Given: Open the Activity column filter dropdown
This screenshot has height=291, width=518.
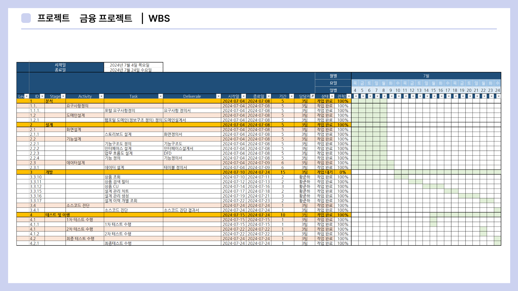Looking at the screenshot, I should (x=101, y=96).
